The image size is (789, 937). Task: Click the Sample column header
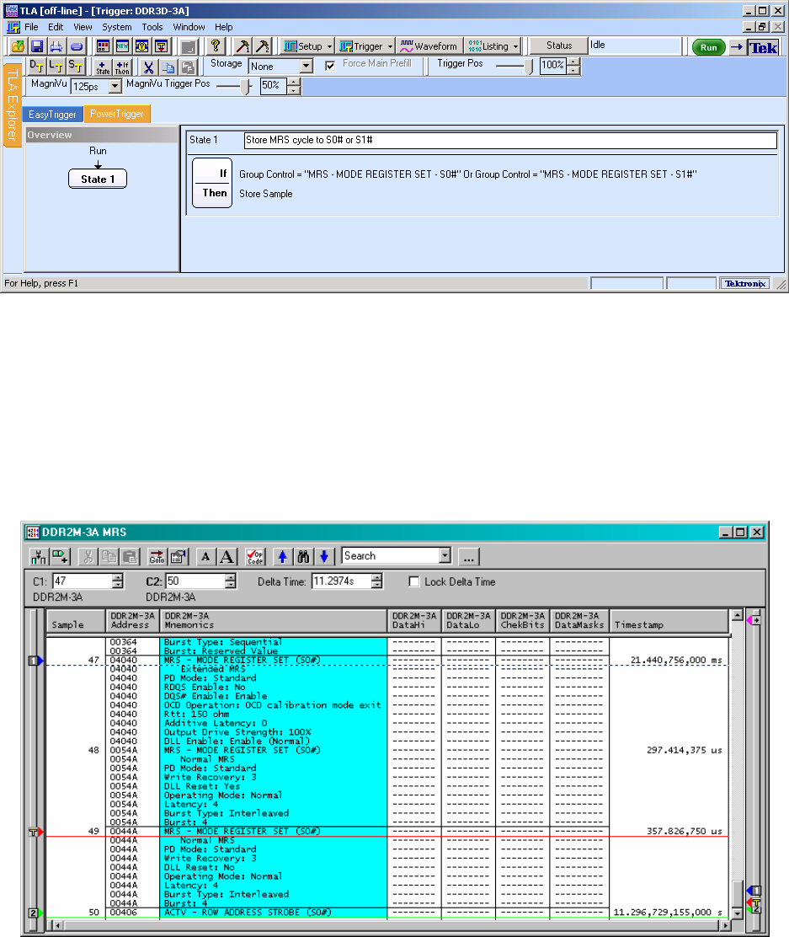tap(76, 620)
